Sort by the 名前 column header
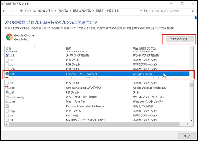This screenshot has width=198, height=141. 35,48
